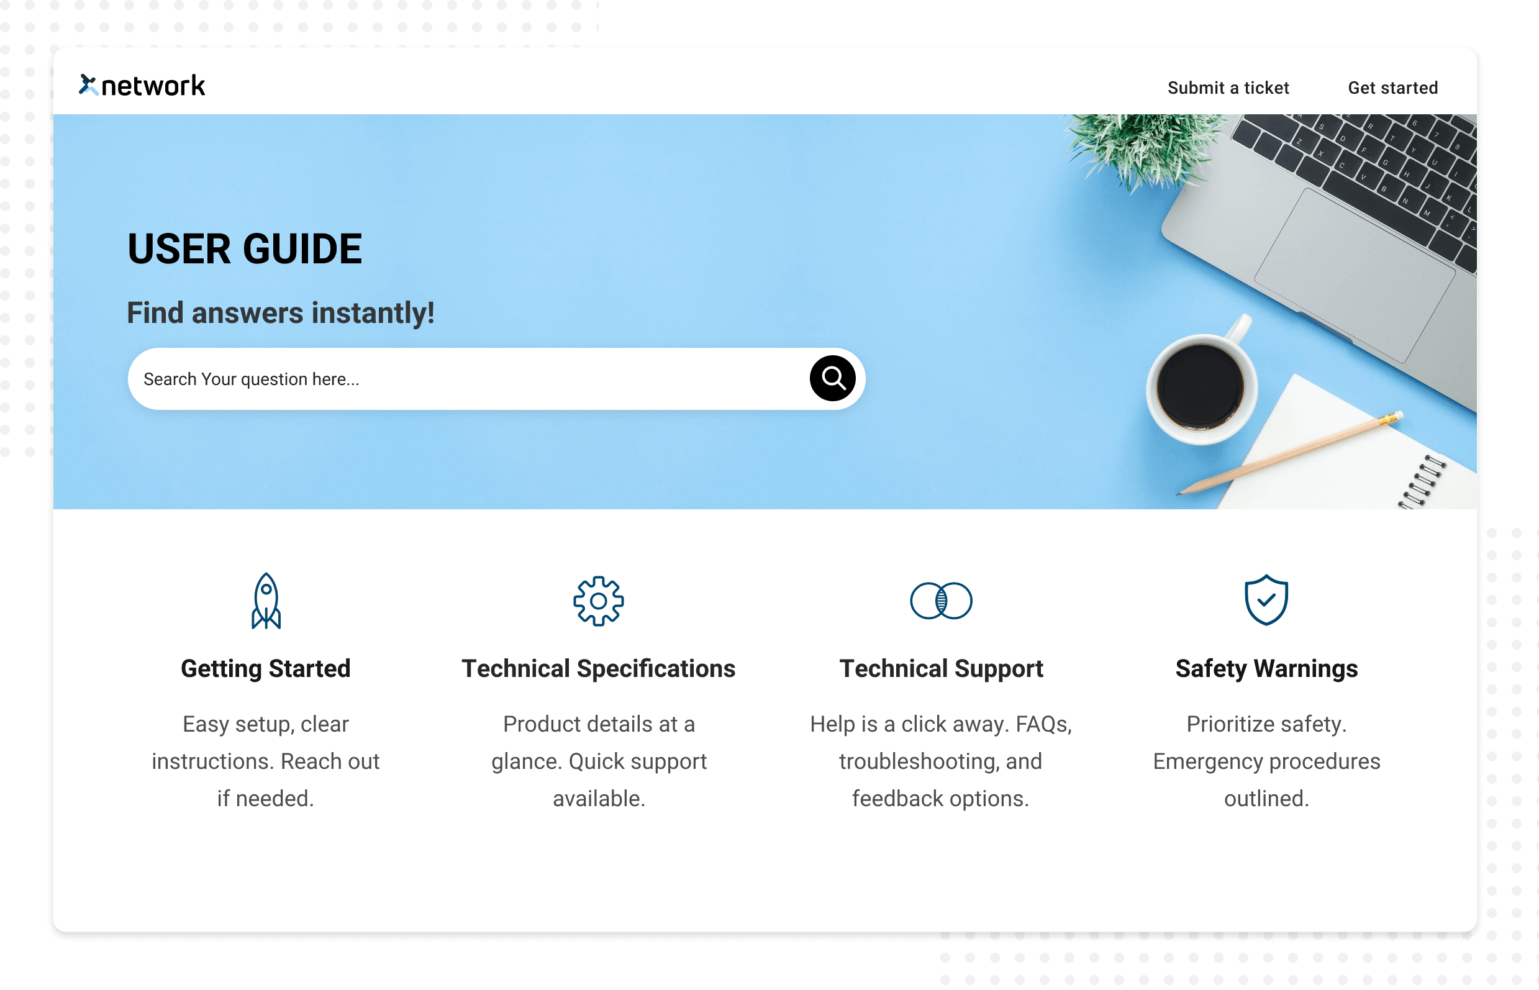Click the 'Technical Specifications' section link
The width and height of the screenshot is (1539, 990).
click(599, 670)
